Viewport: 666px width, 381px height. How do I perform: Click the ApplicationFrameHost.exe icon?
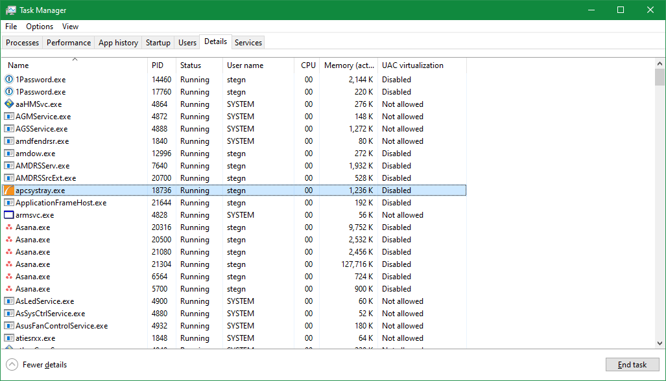[x=8, y=202]
